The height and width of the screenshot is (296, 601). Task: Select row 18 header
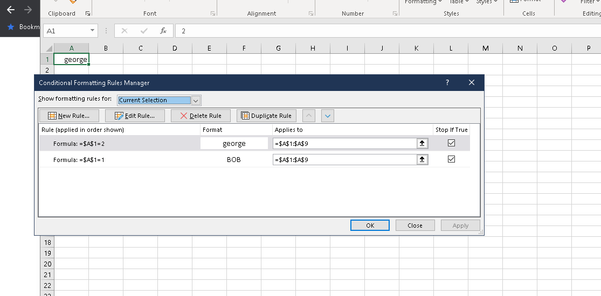(47, 242)
